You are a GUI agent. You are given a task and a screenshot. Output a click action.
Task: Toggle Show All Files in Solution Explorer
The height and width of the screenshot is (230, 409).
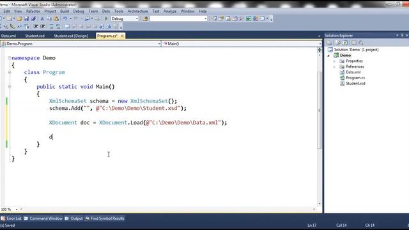pyautogui.click(x=338, y=43)
